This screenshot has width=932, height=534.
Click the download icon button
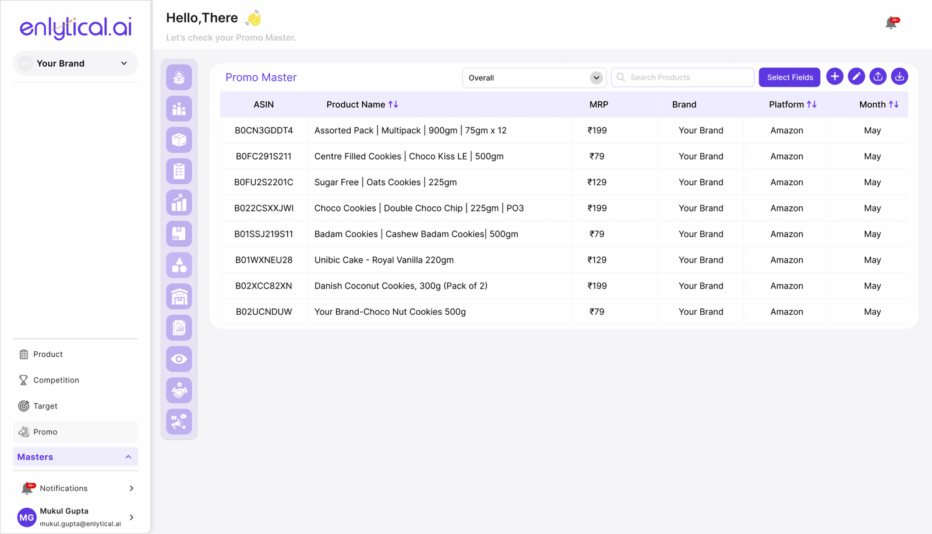(899, 77)
